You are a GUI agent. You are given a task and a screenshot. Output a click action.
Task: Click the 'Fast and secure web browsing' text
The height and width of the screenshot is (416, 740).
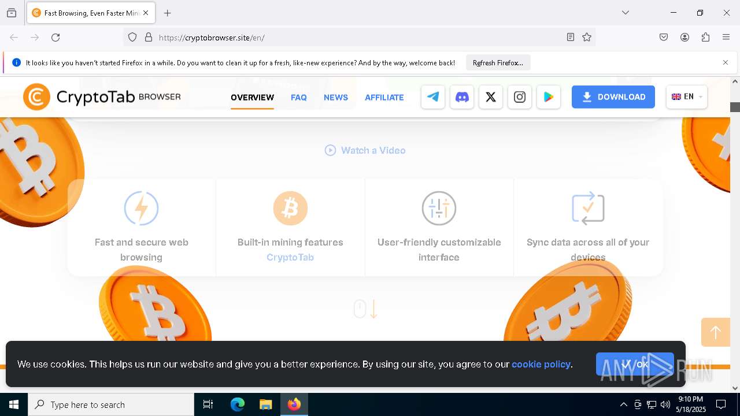tap(141, 250)
